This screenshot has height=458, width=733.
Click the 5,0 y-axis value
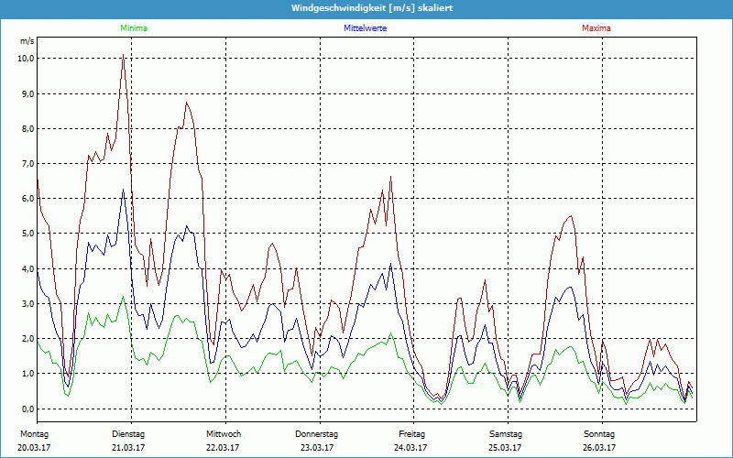tap(27, 234)
